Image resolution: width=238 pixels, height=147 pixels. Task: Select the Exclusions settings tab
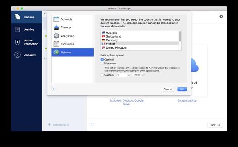73,44
